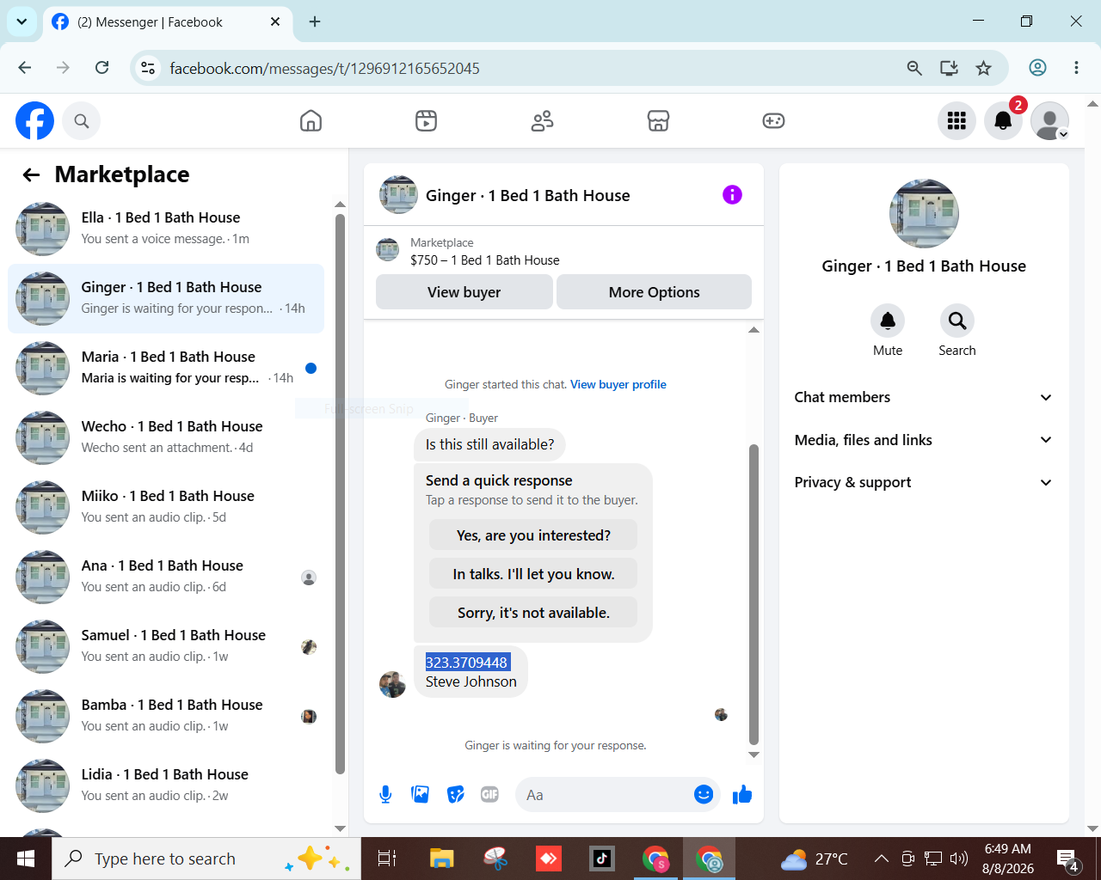The width and height of the screenshot is (1101, 880).
Task: Send quick response Sorry, it's not available.
Action: (533, 613)
